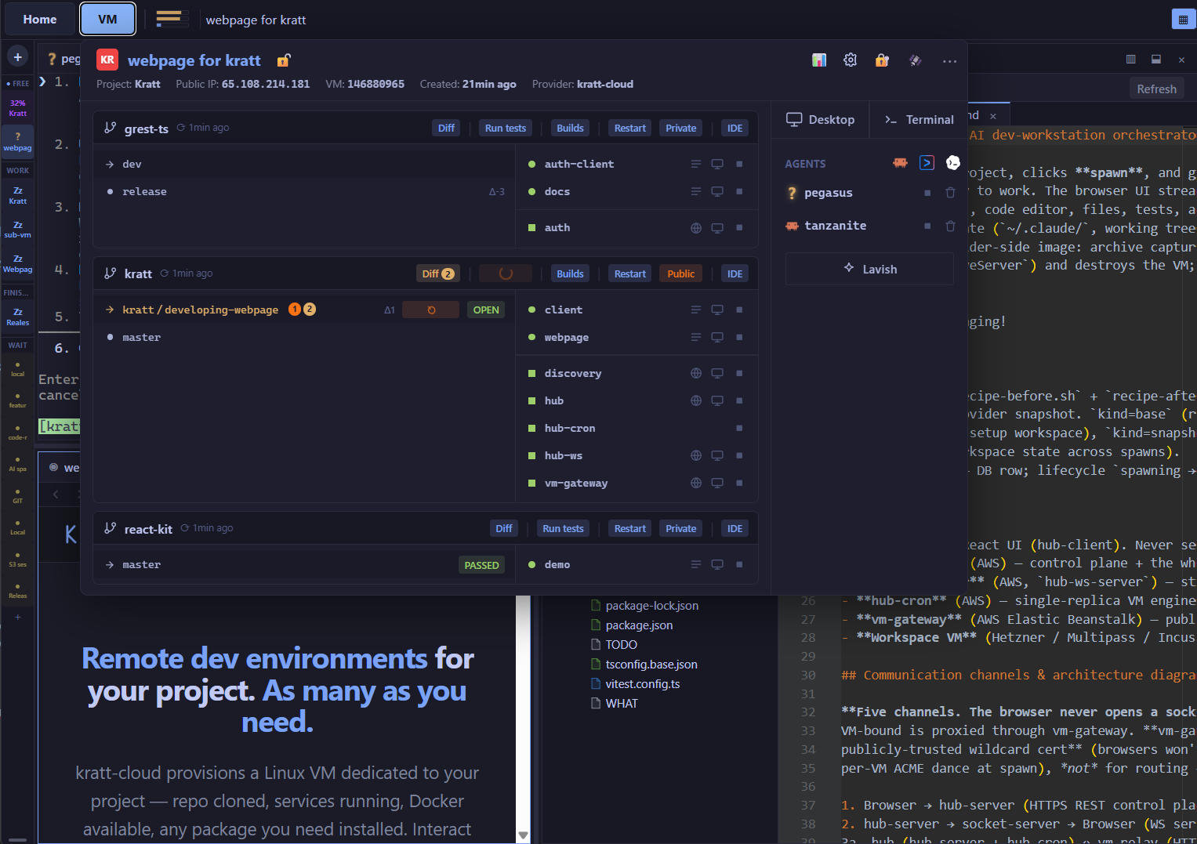The height and width of the screenshot is (844, 1197).
Task: Stop the hub-cron service
Action: point(739,428)
